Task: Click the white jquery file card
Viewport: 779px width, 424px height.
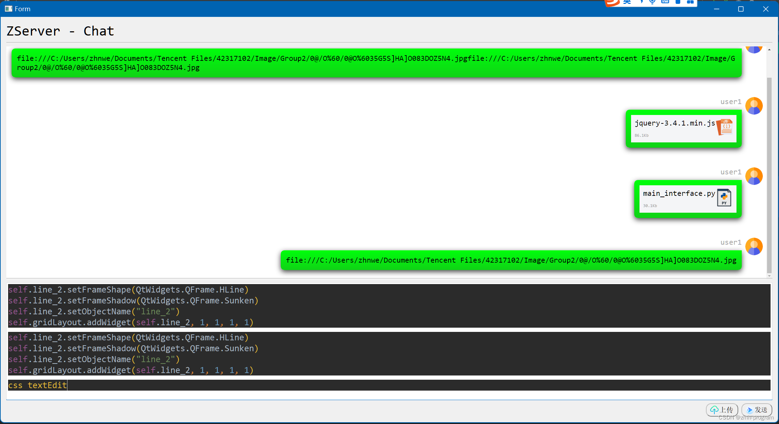Action: (683, 129)
